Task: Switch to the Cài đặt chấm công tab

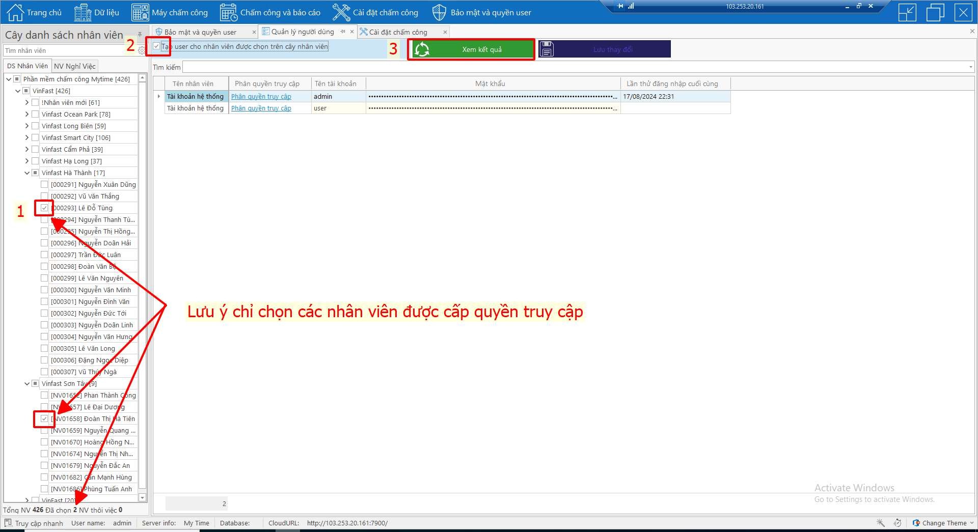Action: click(398, 32)
